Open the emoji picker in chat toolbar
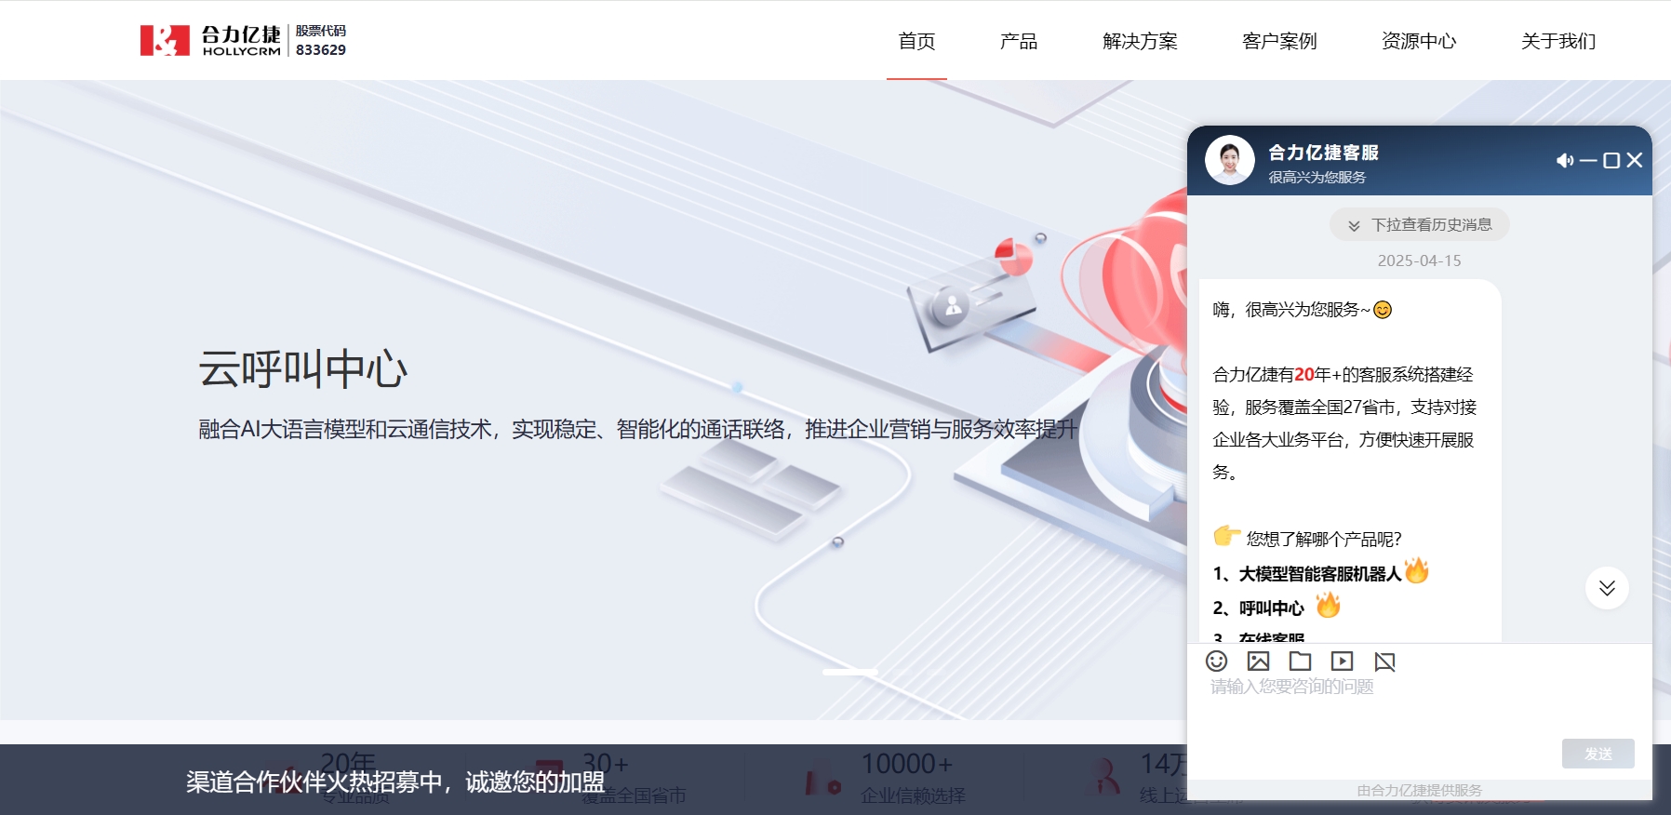The height and width of the screenshot is (815, 1671). 1216,661
